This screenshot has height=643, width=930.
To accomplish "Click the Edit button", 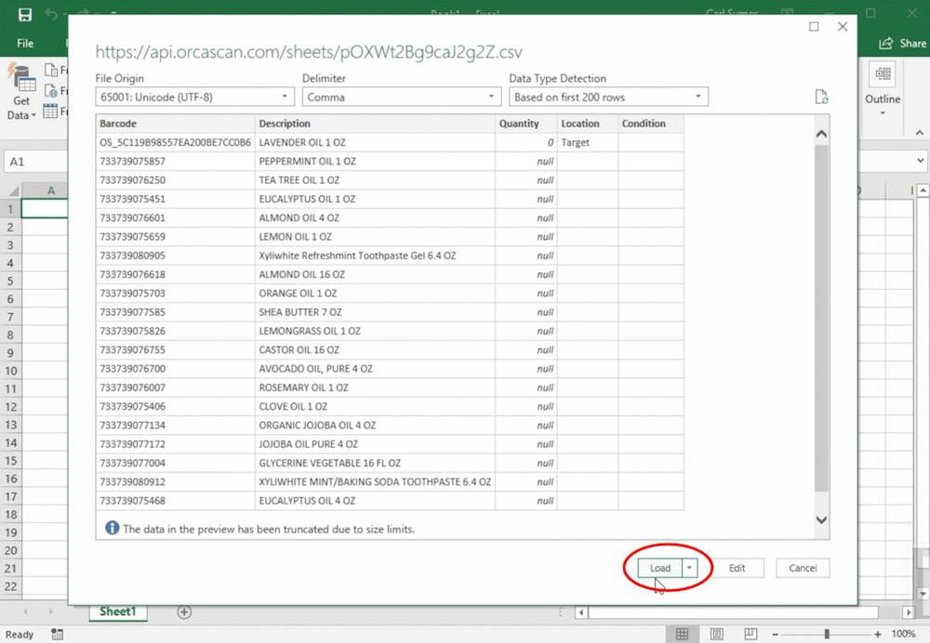I will [x=737, y=568].
